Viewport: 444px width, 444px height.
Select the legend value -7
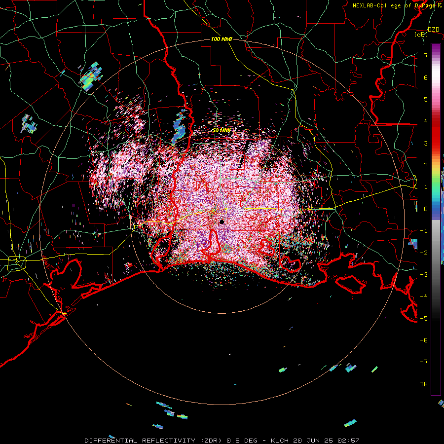pos(424,362)
